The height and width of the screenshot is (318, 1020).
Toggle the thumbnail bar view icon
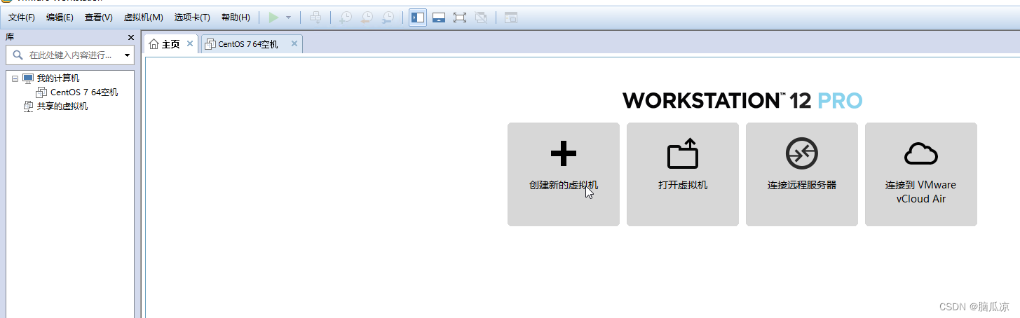439,18
